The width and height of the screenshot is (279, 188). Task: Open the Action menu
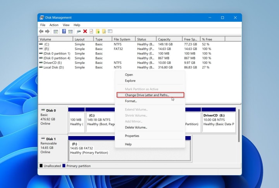point(54,25)
